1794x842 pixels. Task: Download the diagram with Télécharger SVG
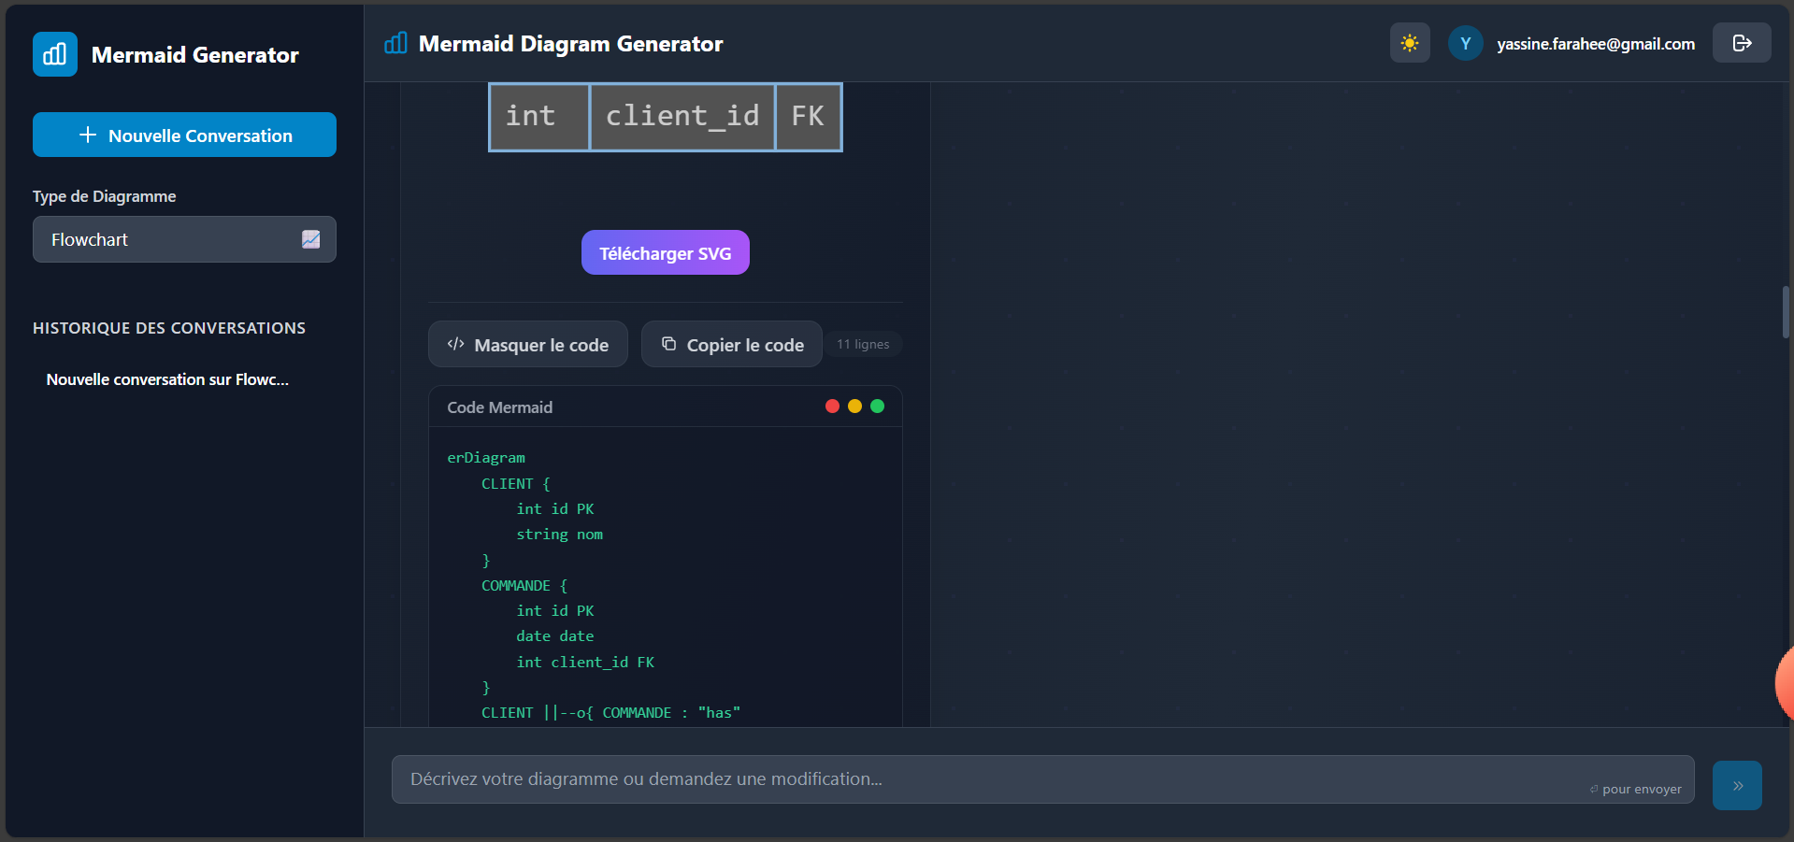click(x=665, y=252)
